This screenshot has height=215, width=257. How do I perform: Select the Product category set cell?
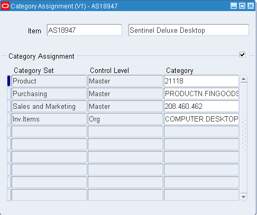click(x=49, y=81)
